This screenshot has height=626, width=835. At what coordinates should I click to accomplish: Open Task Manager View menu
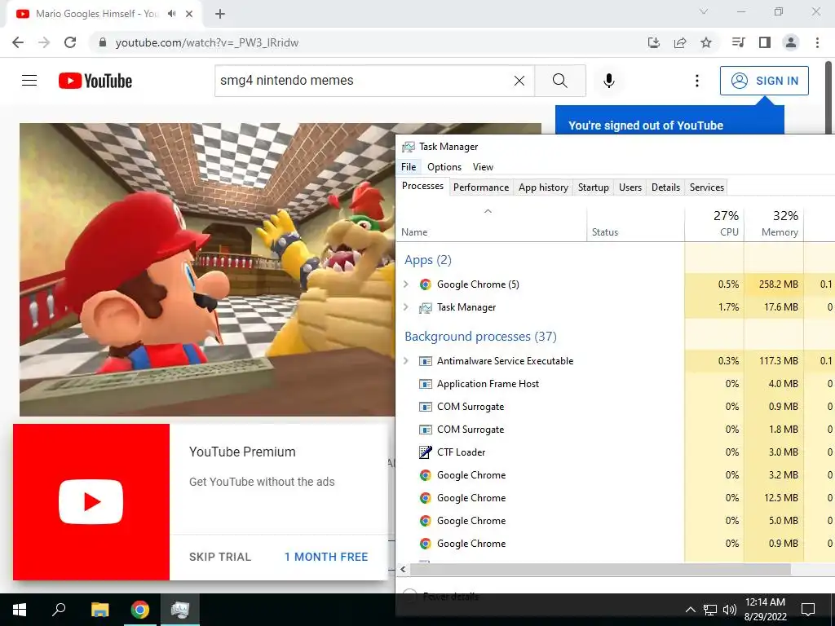tap(483, 166)
